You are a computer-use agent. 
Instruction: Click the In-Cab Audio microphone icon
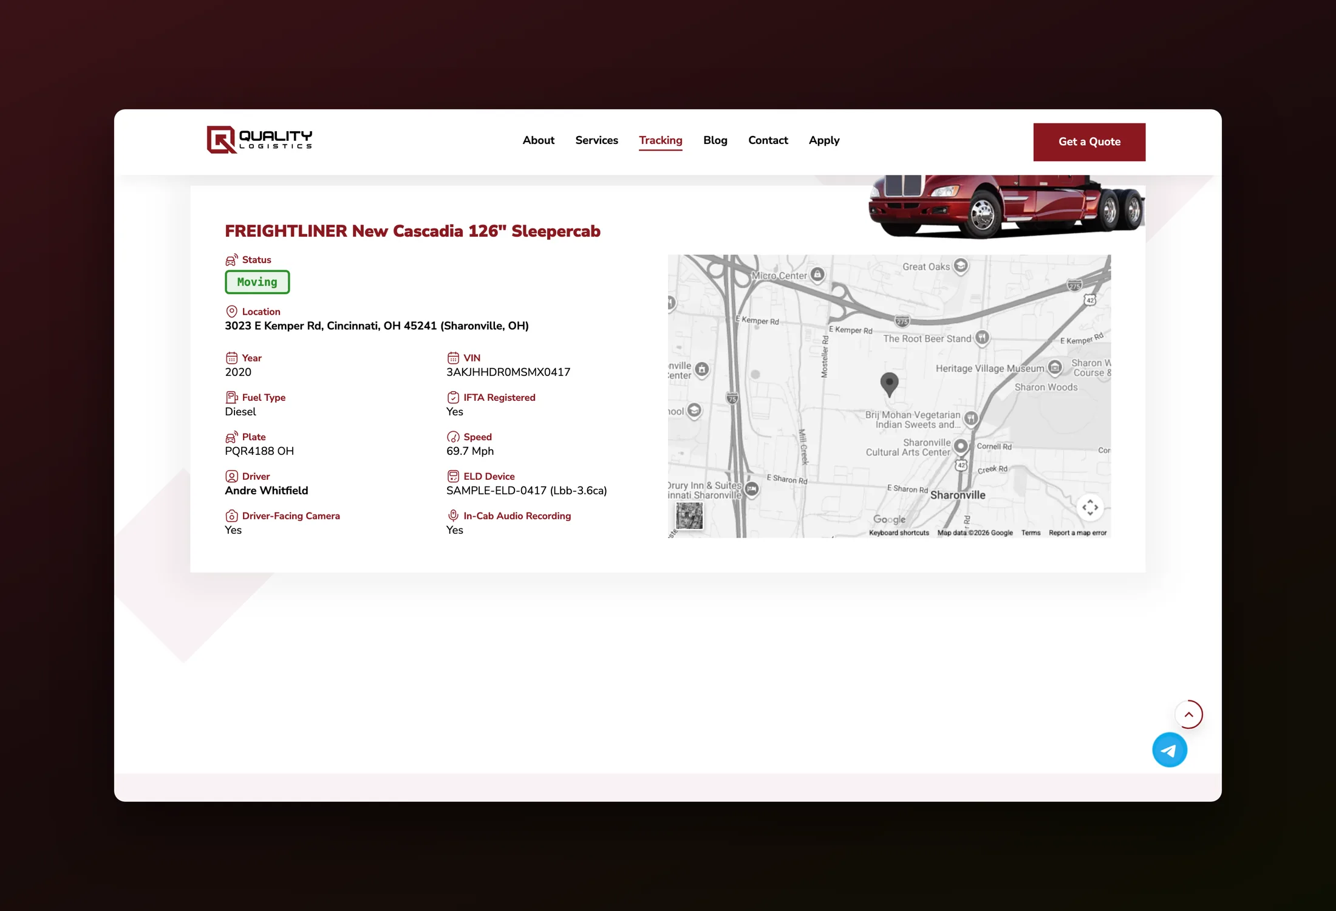tap(453, 516)
